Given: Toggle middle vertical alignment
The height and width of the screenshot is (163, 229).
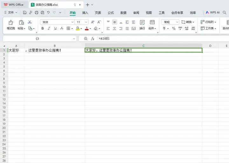Looking at the screenshot, I should tap(114, 22).
